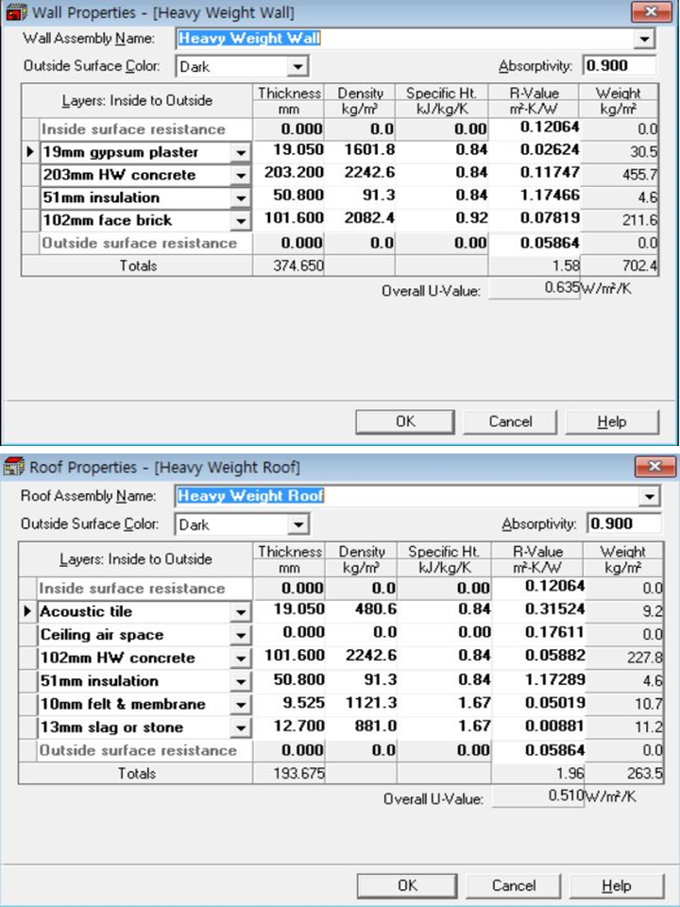Open the 19mm gypsum plaster layer dropdown
Screen dimensions: 680x907
[240, 152]
